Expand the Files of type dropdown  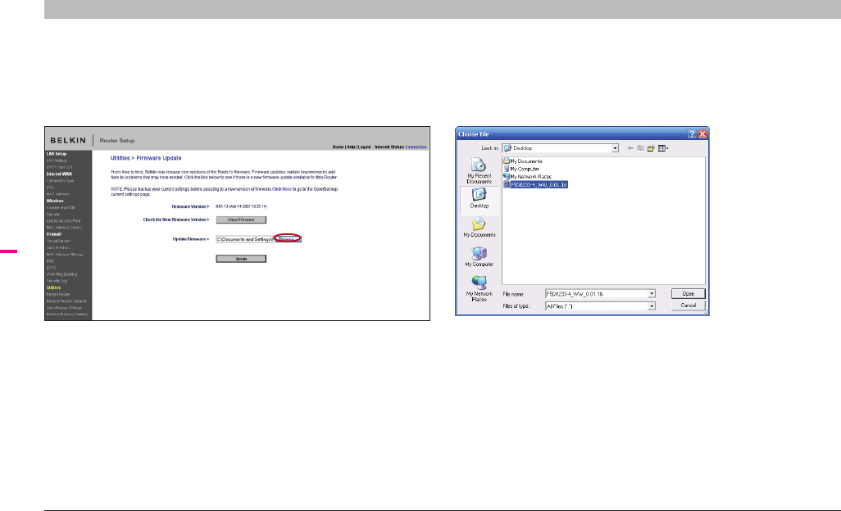click(x=652, y=305)
